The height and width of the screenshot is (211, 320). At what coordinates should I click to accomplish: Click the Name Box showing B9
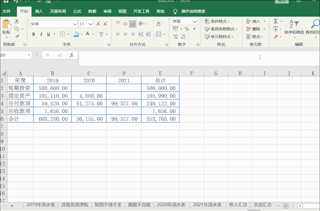(13, 55)
